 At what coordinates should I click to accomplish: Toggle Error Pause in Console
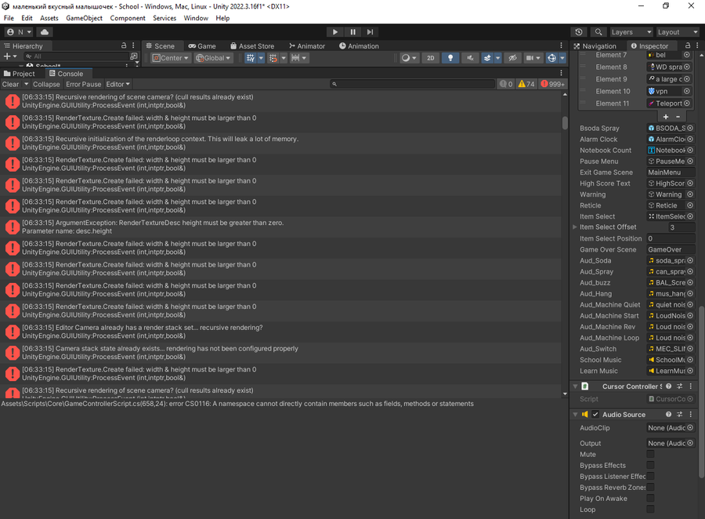pos(84,84)
